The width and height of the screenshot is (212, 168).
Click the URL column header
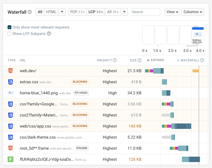tap(23, 60)
